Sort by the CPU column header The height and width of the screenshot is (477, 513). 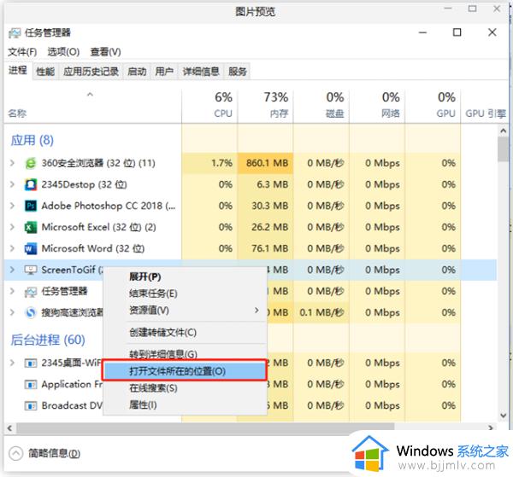[x=210, y=106]
